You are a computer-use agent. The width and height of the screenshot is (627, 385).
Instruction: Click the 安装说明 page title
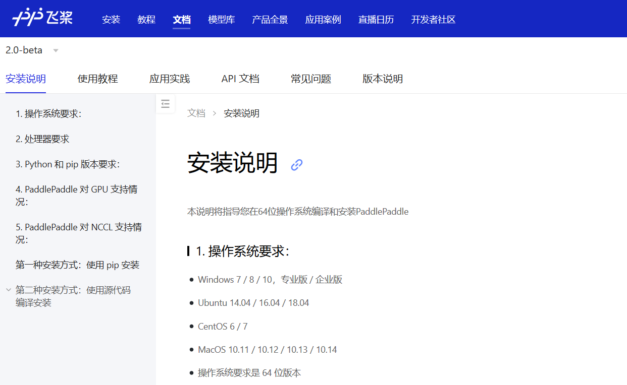[233, 164]
